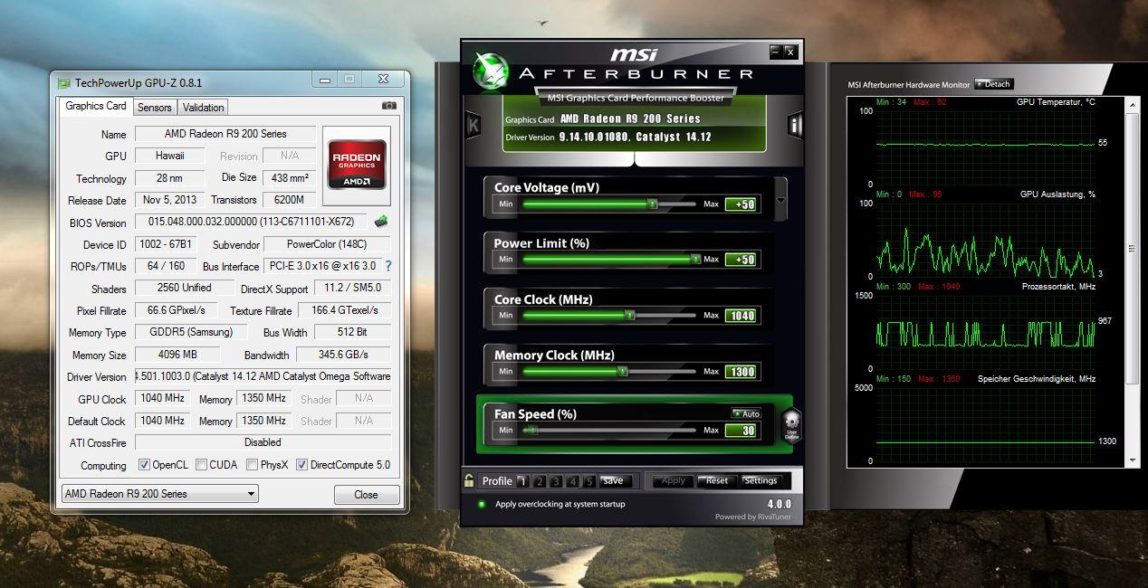Open Afterburner Settings

tap(761, 480)
